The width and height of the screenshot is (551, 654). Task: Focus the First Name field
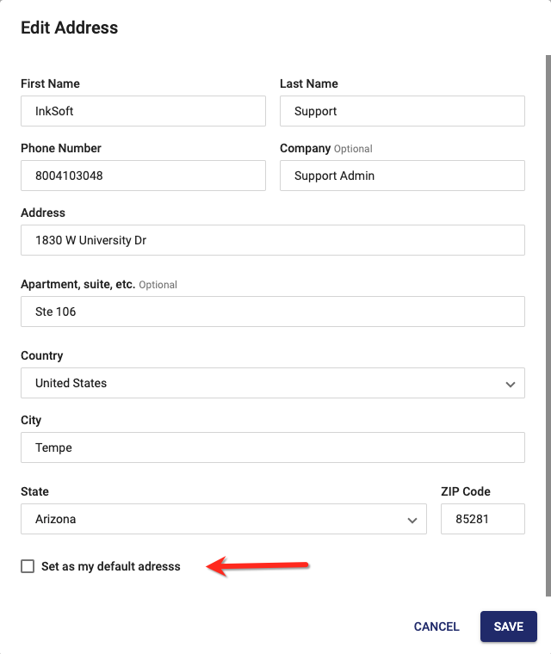pos(143,111)
